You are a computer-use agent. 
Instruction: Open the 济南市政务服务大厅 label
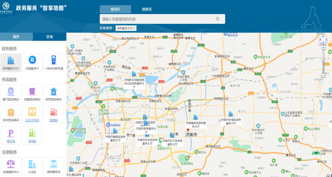pos(146,130)
